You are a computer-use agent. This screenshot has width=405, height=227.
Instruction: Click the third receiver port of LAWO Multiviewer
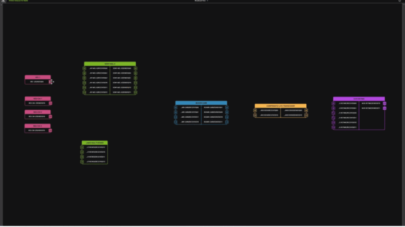coord(82,157)
